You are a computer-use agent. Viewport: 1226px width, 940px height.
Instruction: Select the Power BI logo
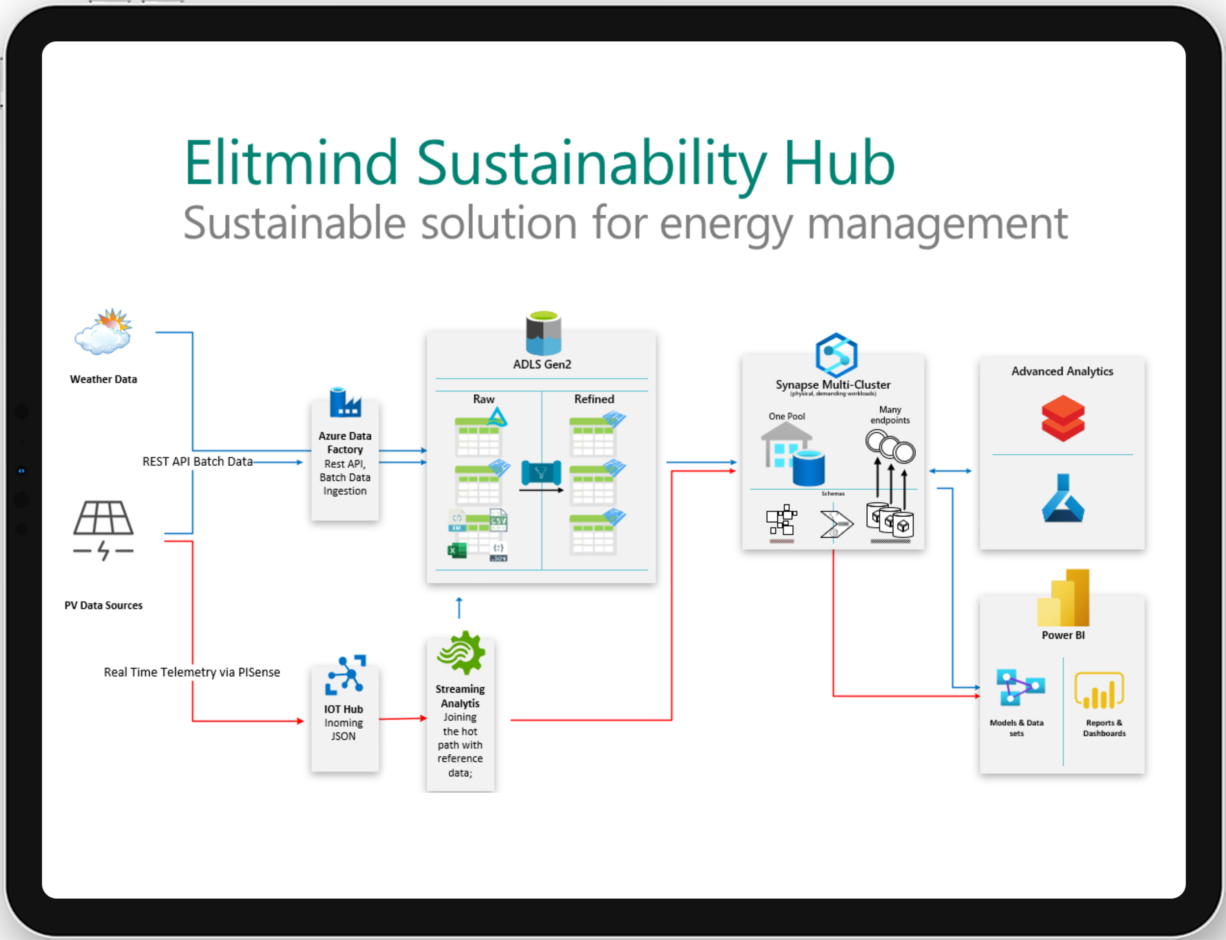click(1063, 598)
